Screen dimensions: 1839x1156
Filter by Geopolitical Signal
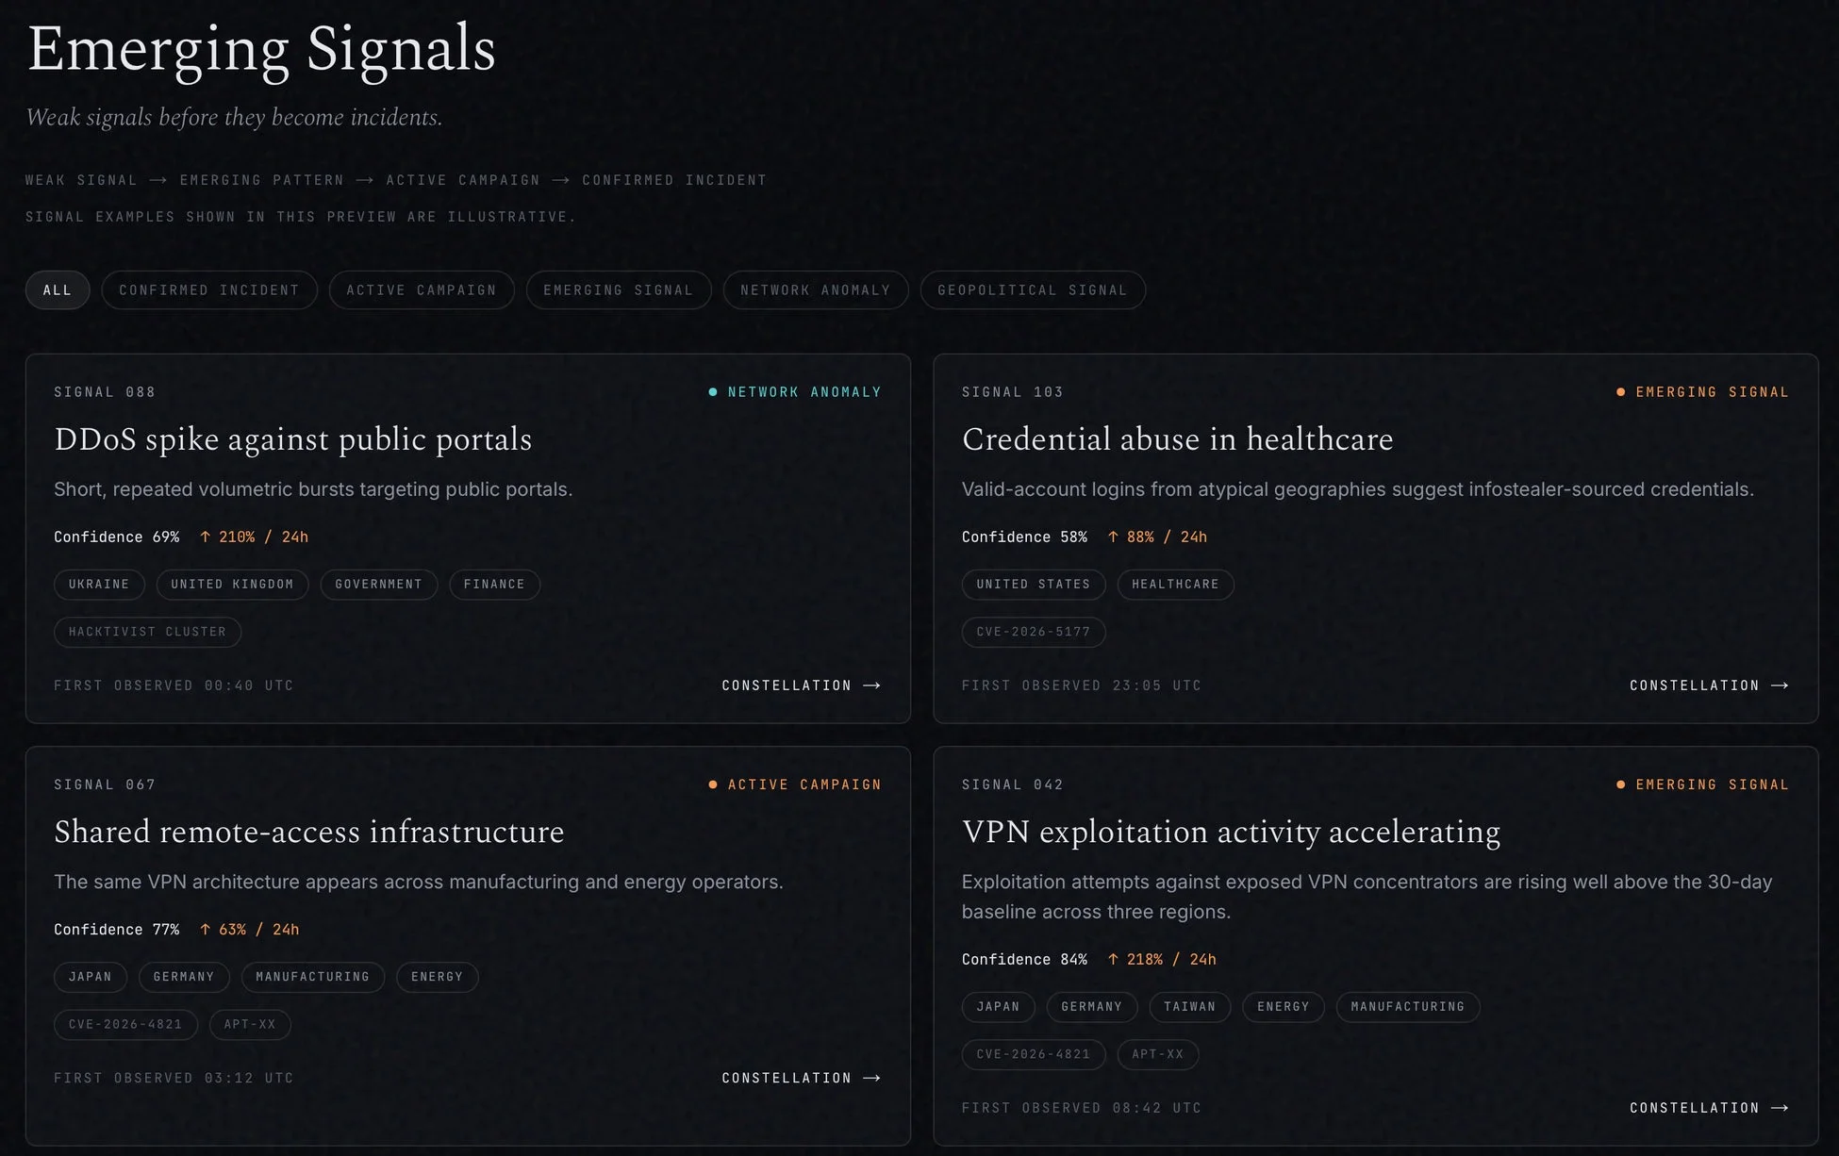pos(1033,290)
